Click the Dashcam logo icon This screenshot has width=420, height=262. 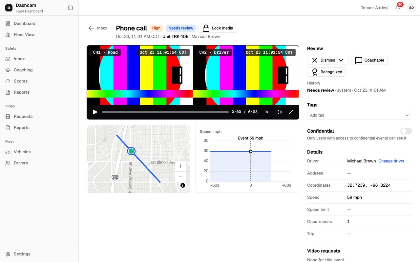(9, 8)
